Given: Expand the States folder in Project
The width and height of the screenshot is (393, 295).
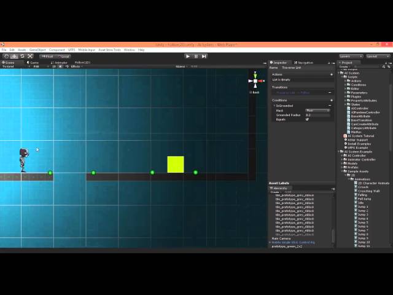Looking at the screenshot, I should pos(345,104).
